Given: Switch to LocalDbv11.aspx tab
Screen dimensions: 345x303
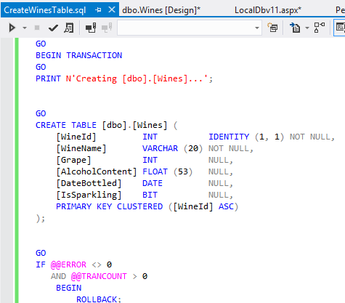Looking at the screenshot, I should point(268,10).
